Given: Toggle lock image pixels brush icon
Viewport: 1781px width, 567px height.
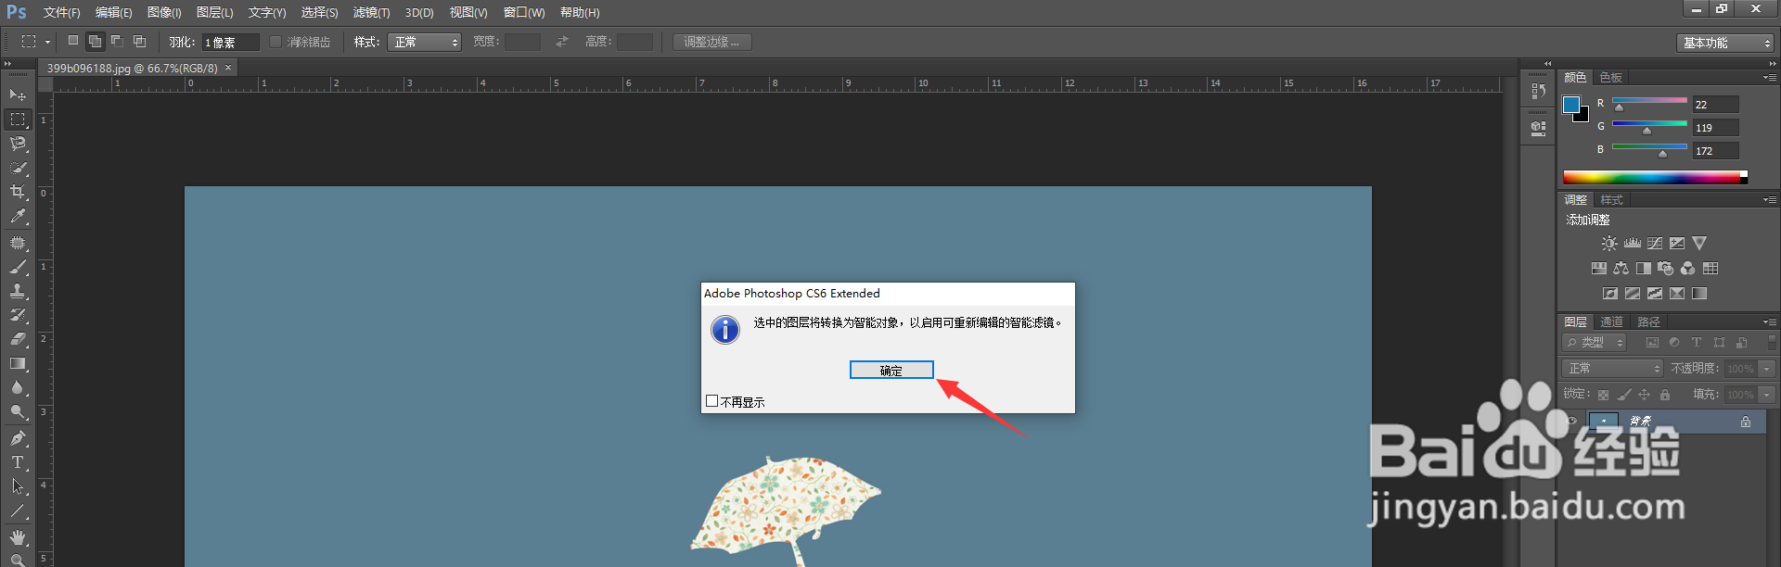Looking at the screenshot, I should tap(1623, 395).
